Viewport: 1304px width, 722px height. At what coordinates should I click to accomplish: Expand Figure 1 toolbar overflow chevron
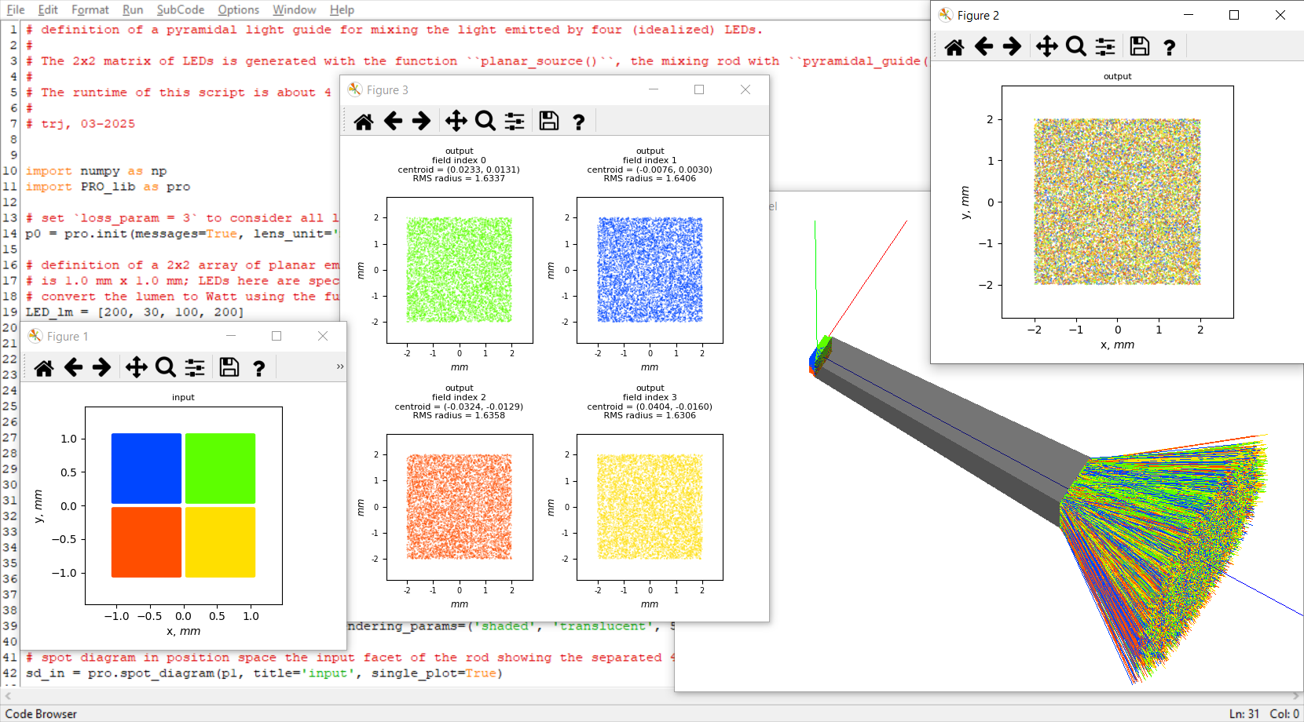[x=340, y=366]
